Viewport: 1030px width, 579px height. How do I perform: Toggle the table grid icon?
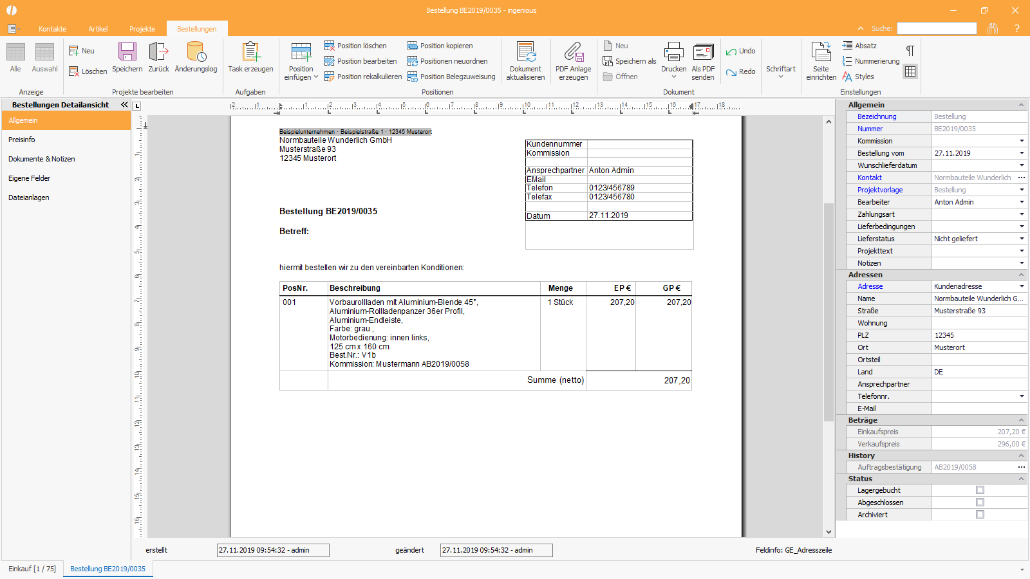pos(910,71)
